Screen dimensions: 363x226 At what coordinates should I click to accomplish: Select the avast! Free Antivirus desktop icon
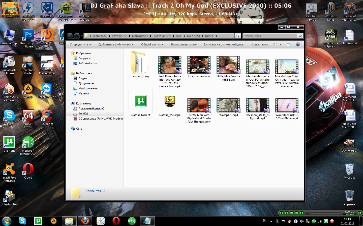[x=9, y=173]
